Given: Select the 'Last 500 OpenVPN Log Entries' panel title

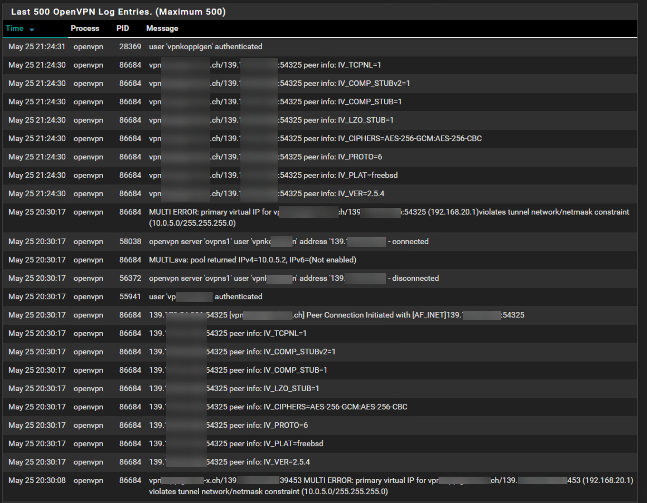Looking at the screenshot, I should tap(118, 12).
